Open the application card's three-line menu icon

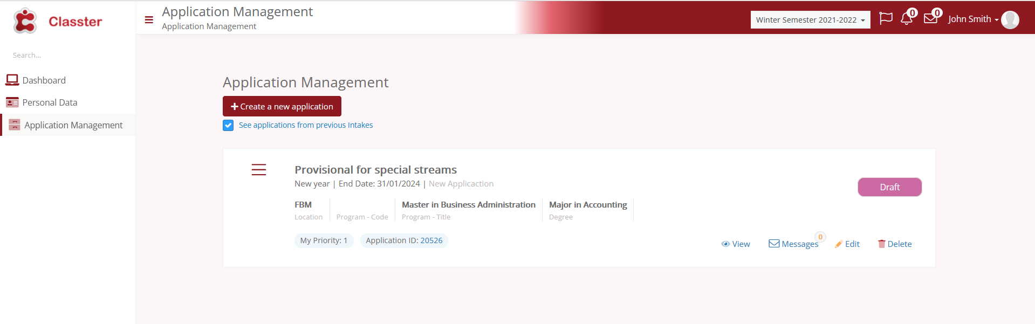tap(259, 170)
